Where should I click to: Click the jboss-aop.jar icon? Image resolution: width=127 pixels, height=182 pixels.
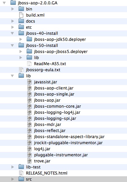click(x=29, y=100)
